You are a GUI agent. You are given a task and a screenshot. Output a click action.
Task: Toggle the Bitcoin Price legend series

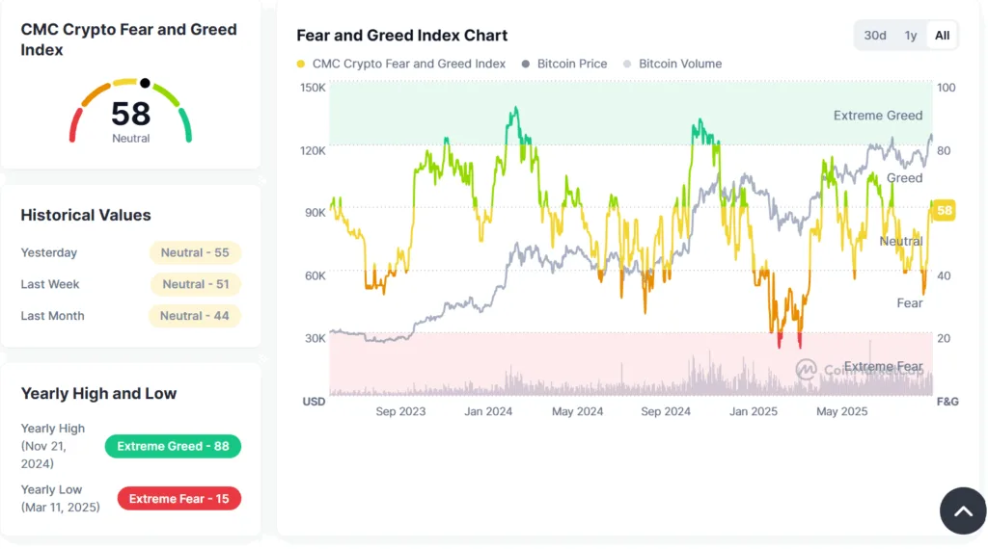[x=571, y=64]
